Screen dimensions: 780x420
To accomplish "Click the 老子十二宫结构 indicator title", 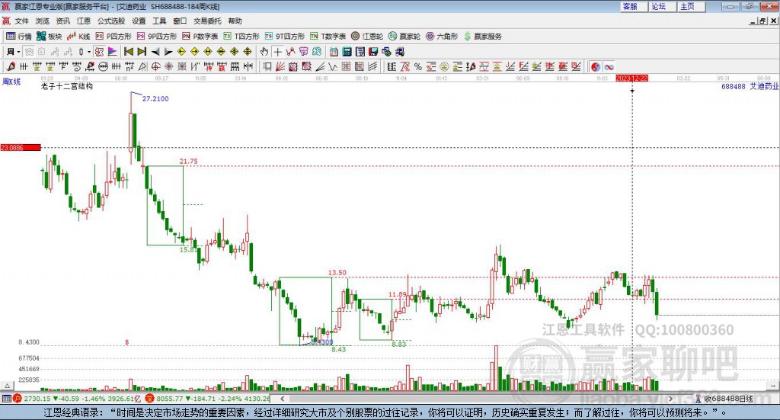I will [x=67, y=86].
